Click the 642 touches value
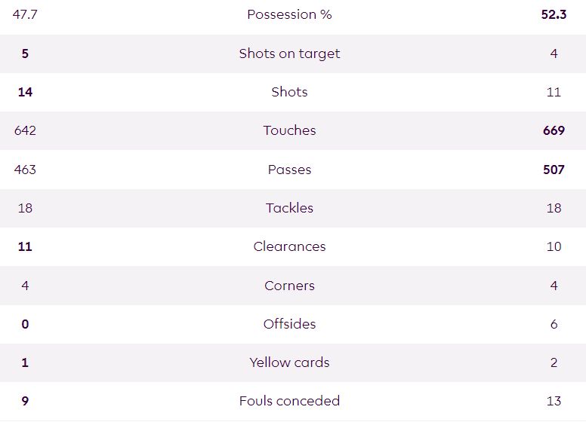Viewport: 586px width, 422px height. pyautogui.click(x=25, y=130)
